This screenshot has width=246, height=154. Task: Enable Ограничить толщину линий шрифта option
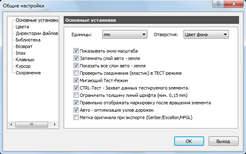(x=76, y=95)
